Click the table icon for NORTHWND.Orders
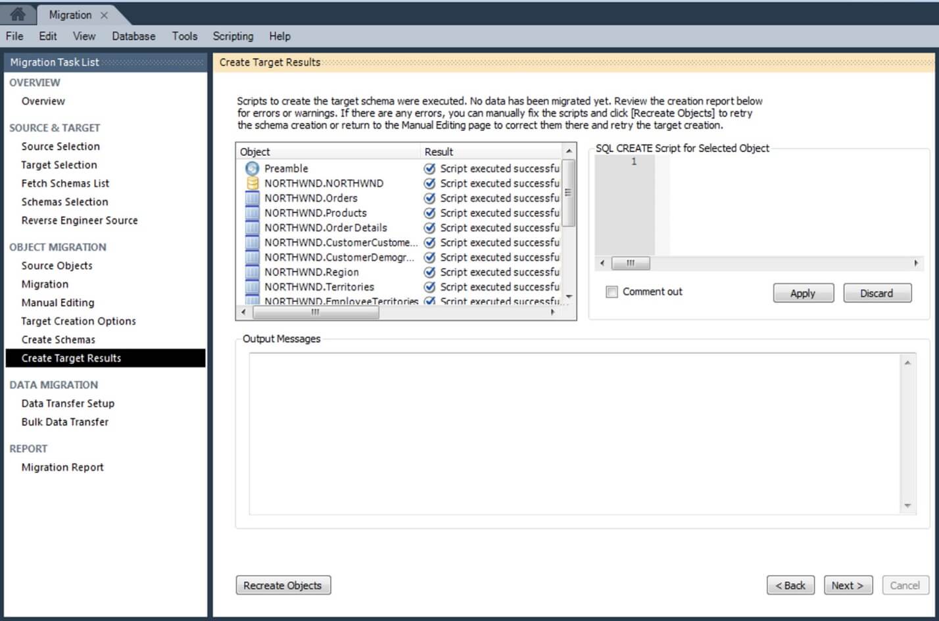 coord(253,198)
